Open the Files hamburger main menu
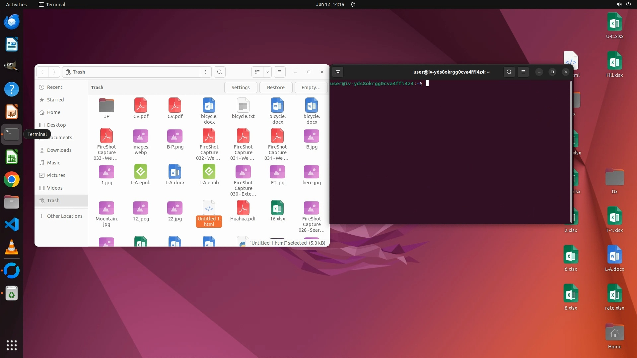 click(279, 72)
